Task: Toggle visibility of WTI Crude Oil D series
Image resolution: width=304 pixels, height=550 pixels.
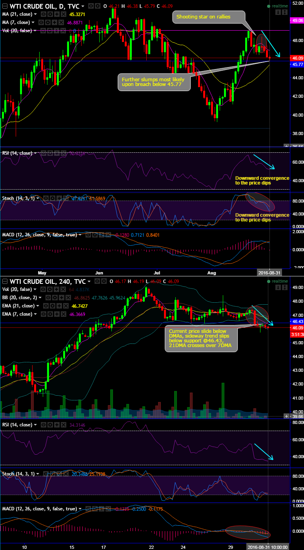Action: (91, 6)
